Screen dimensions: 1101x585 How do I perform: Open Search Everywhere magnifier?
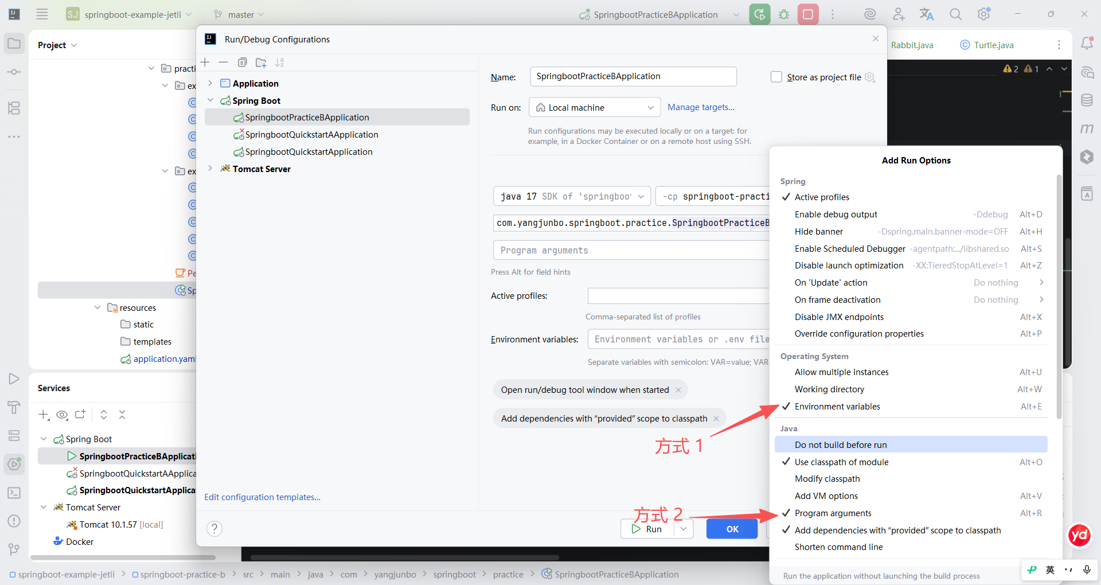(x=955, y=14)
